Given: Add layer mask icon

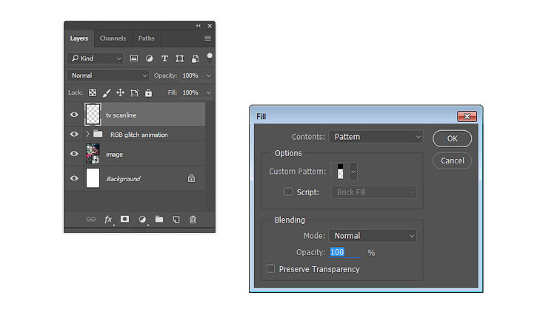Looking at the screenshot, I should [124, 219].
